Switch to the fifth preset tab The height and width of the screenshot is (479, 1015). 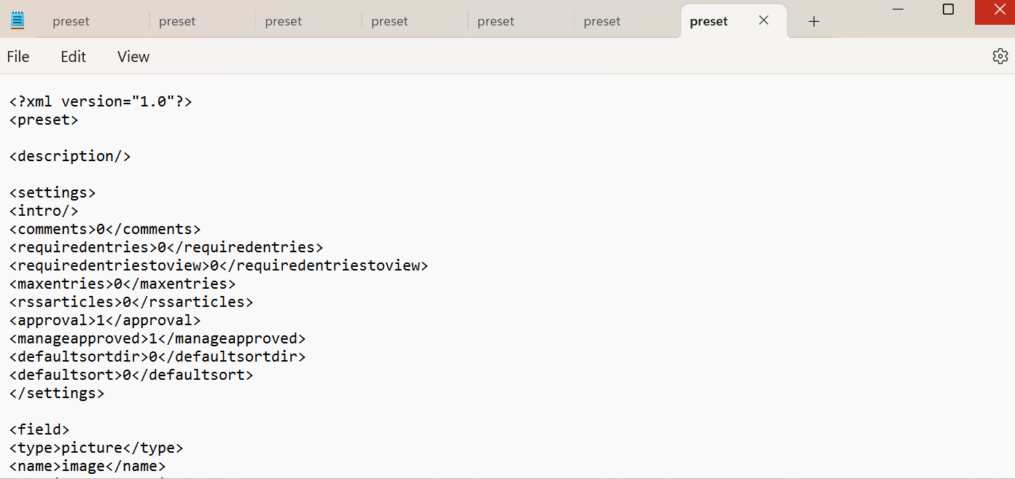[x=521, y=21]
